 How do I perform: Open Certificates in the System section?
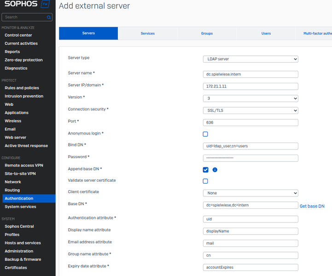tap(16, 268)
